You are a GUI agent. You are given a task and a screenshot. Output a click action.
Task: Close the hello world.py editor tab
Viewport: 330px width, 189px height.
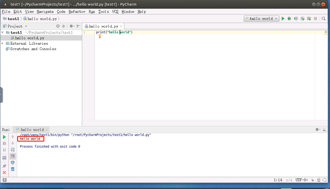(121, 26)
